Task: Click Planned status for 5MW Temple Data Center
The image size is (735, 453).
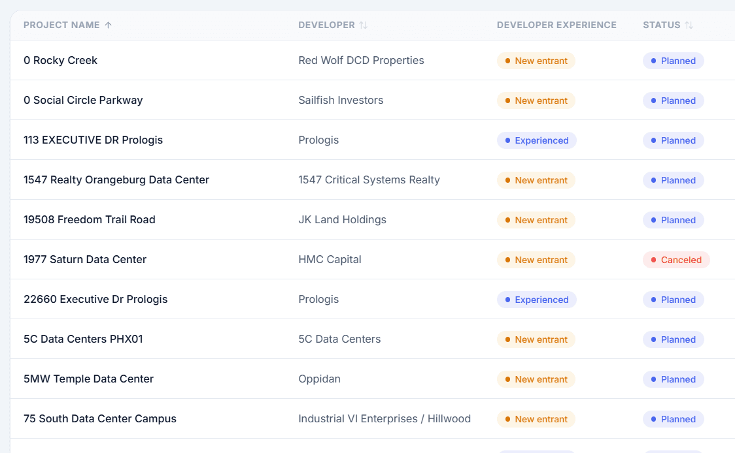Action: (x=673, y=379)
